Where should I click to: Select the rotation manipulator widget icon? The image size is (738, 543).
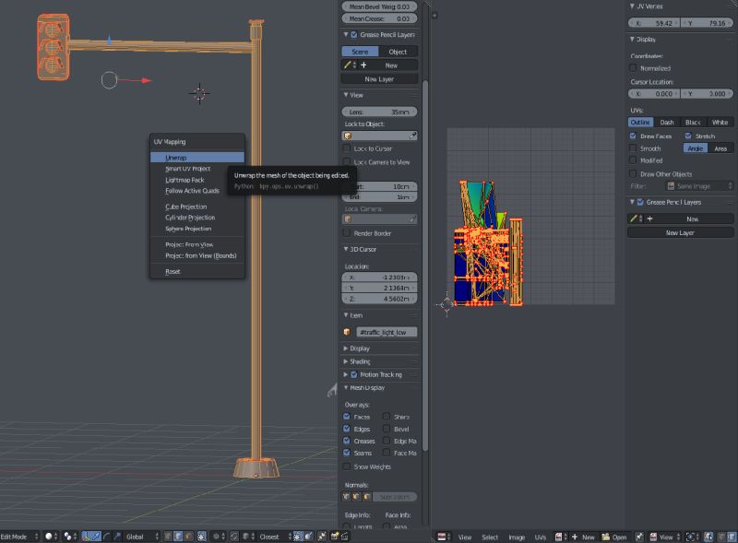106,535
